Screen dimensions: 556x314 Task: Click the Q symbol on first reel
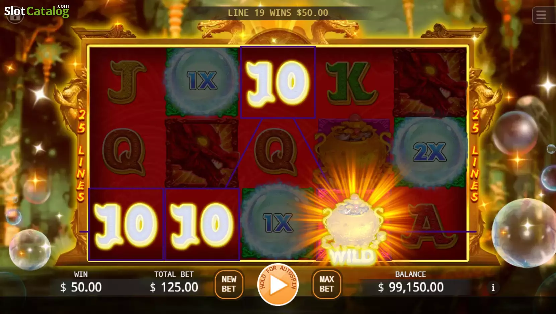click(x=124, y=152)
